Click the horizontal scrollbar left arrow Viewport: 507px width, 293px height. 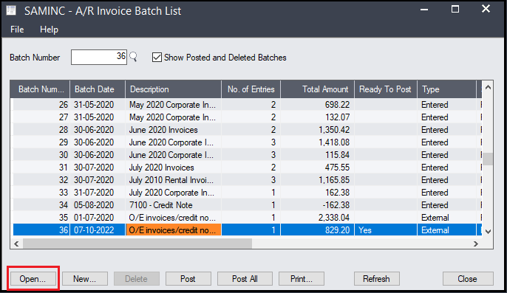(x=16, y=244)
